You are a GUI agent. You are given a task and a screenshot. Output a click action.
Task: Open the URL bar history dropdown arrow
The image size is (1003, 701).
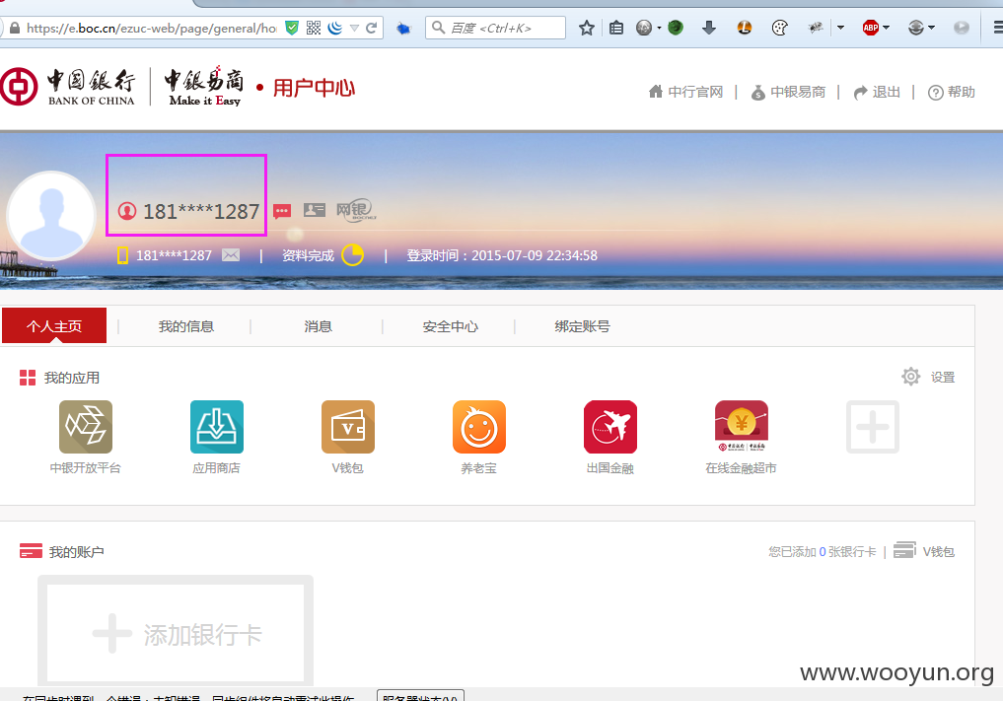tap(354, 29)
